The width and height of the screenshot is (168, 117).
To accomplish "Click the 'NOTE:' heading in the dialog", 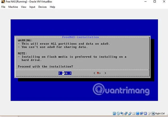I will (x=22, y=53).
